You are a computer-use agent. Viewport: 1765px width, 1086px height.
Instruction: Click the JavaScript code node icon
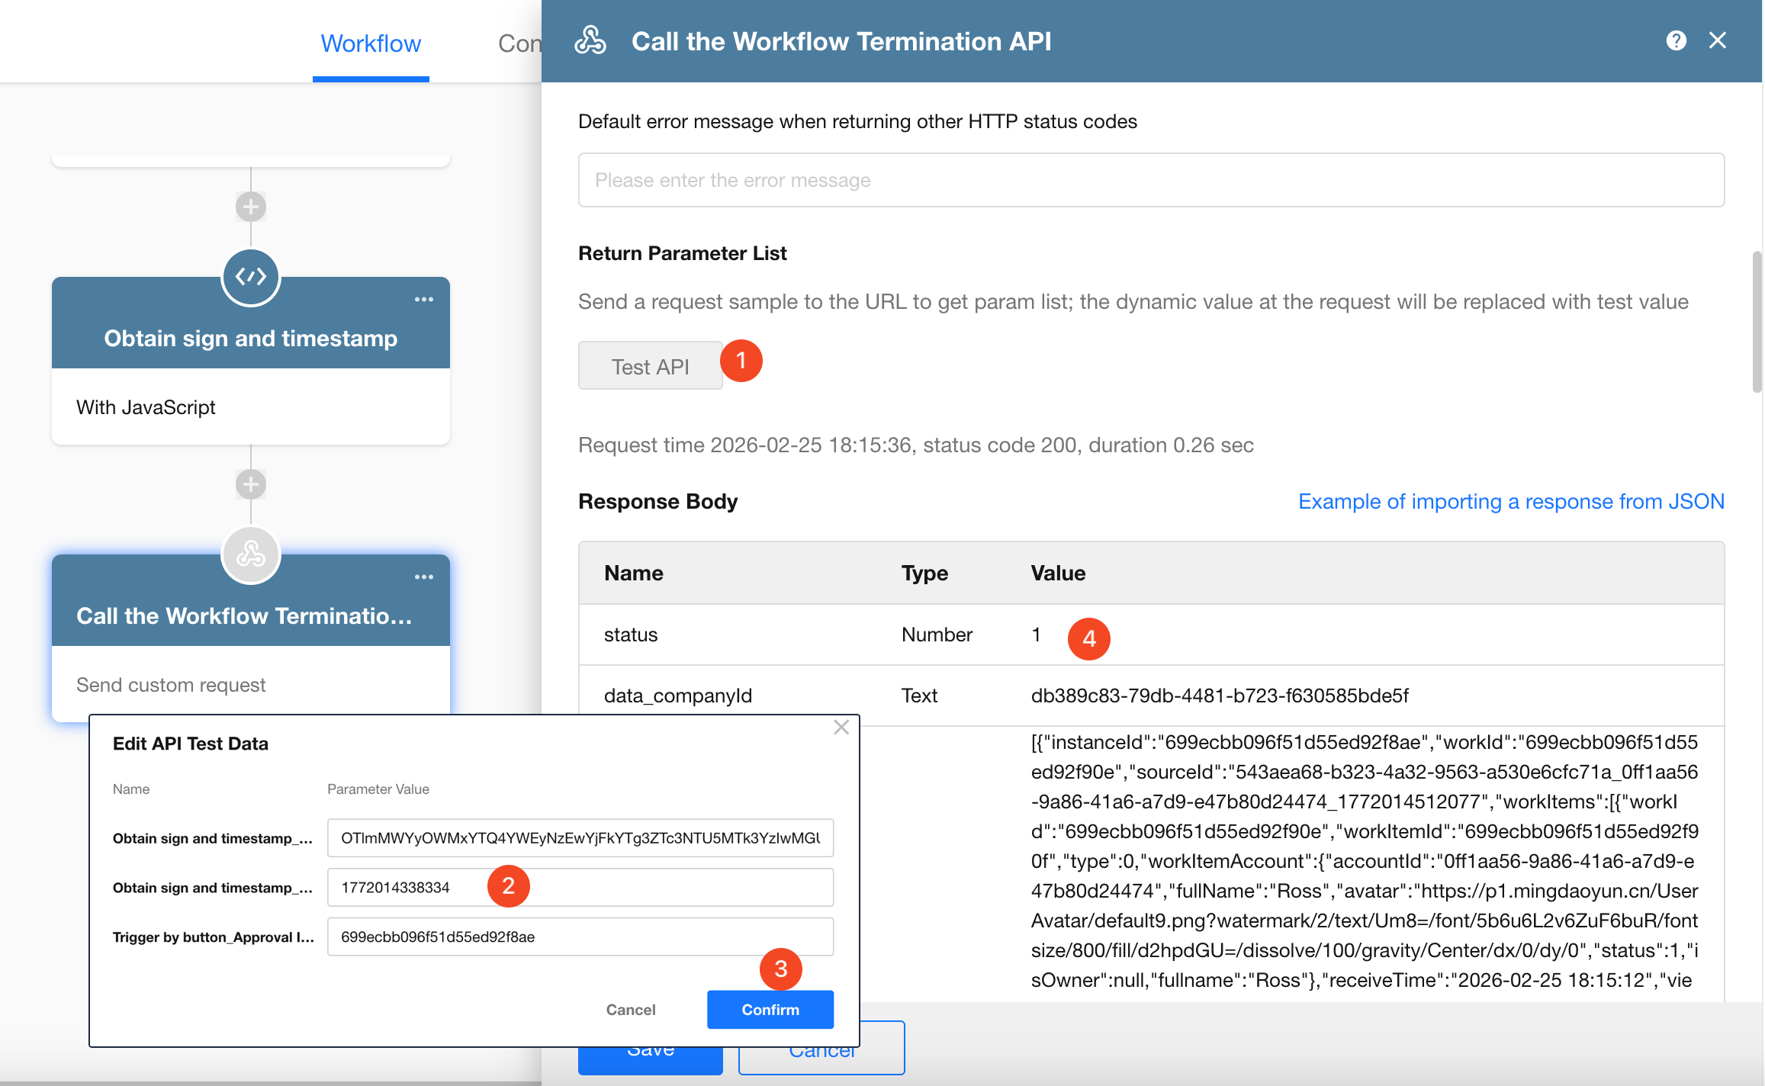pos(251,277)
